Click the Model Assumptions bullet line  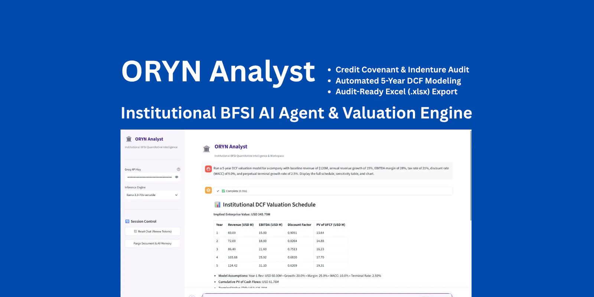pyautogui.click(x=300, y=276)
